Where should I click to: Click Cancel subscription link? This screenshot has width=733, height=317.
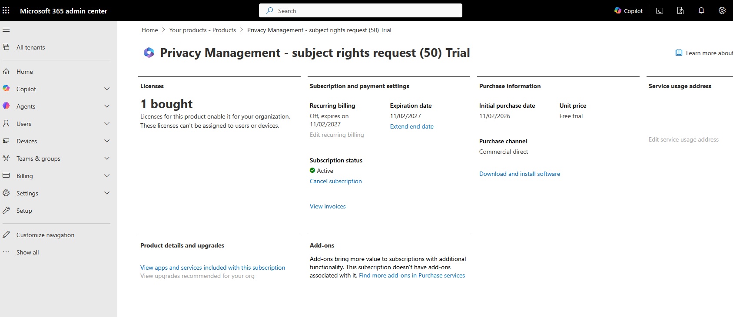pyautogui.click(x=336, y=181)
